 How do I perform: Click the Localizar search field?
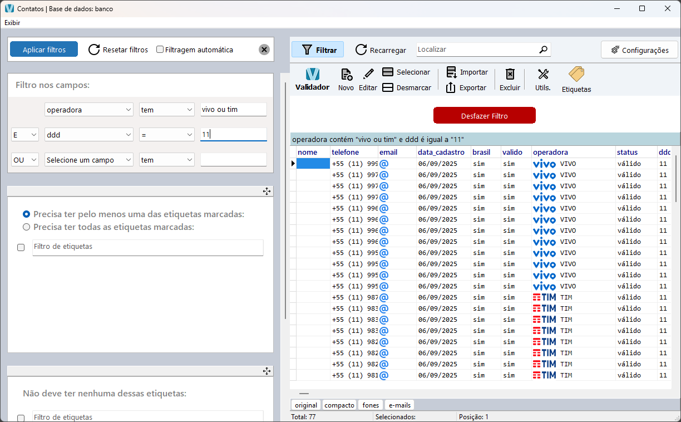(x=477, y=50)
